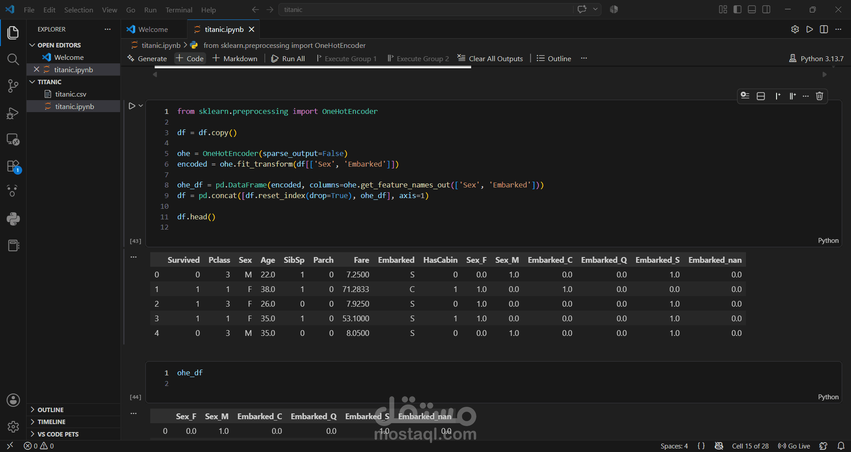This screenshot has width=851, height=452.
Task: Add a new Code cell
Action: [x=190, y=58]
